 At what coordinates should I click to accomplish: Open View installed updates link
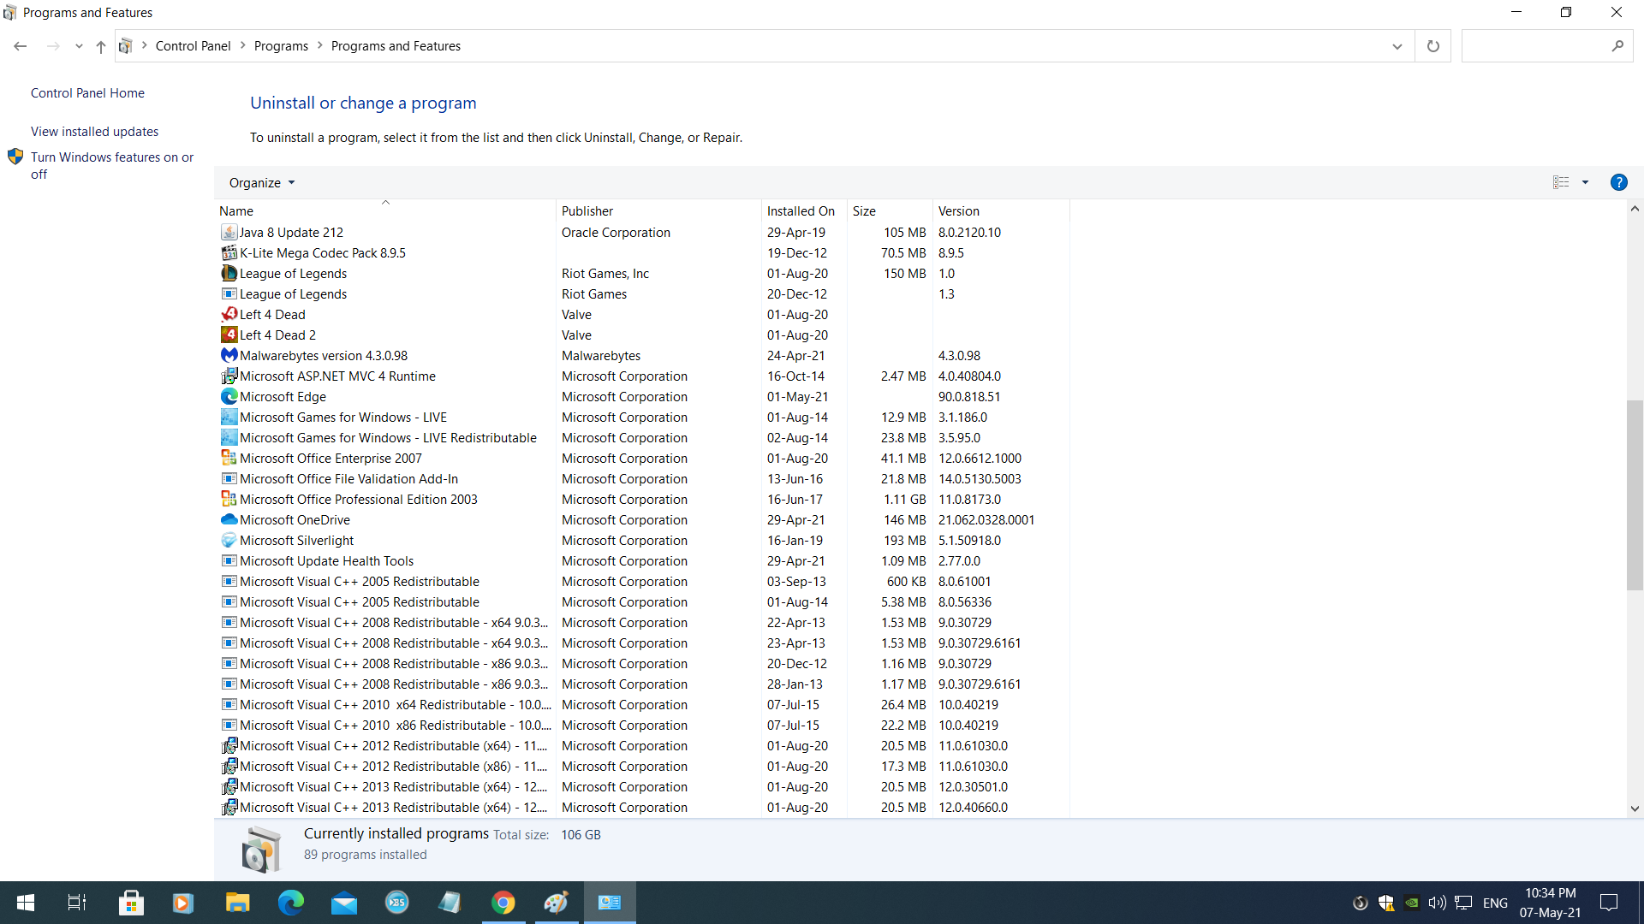94,131
